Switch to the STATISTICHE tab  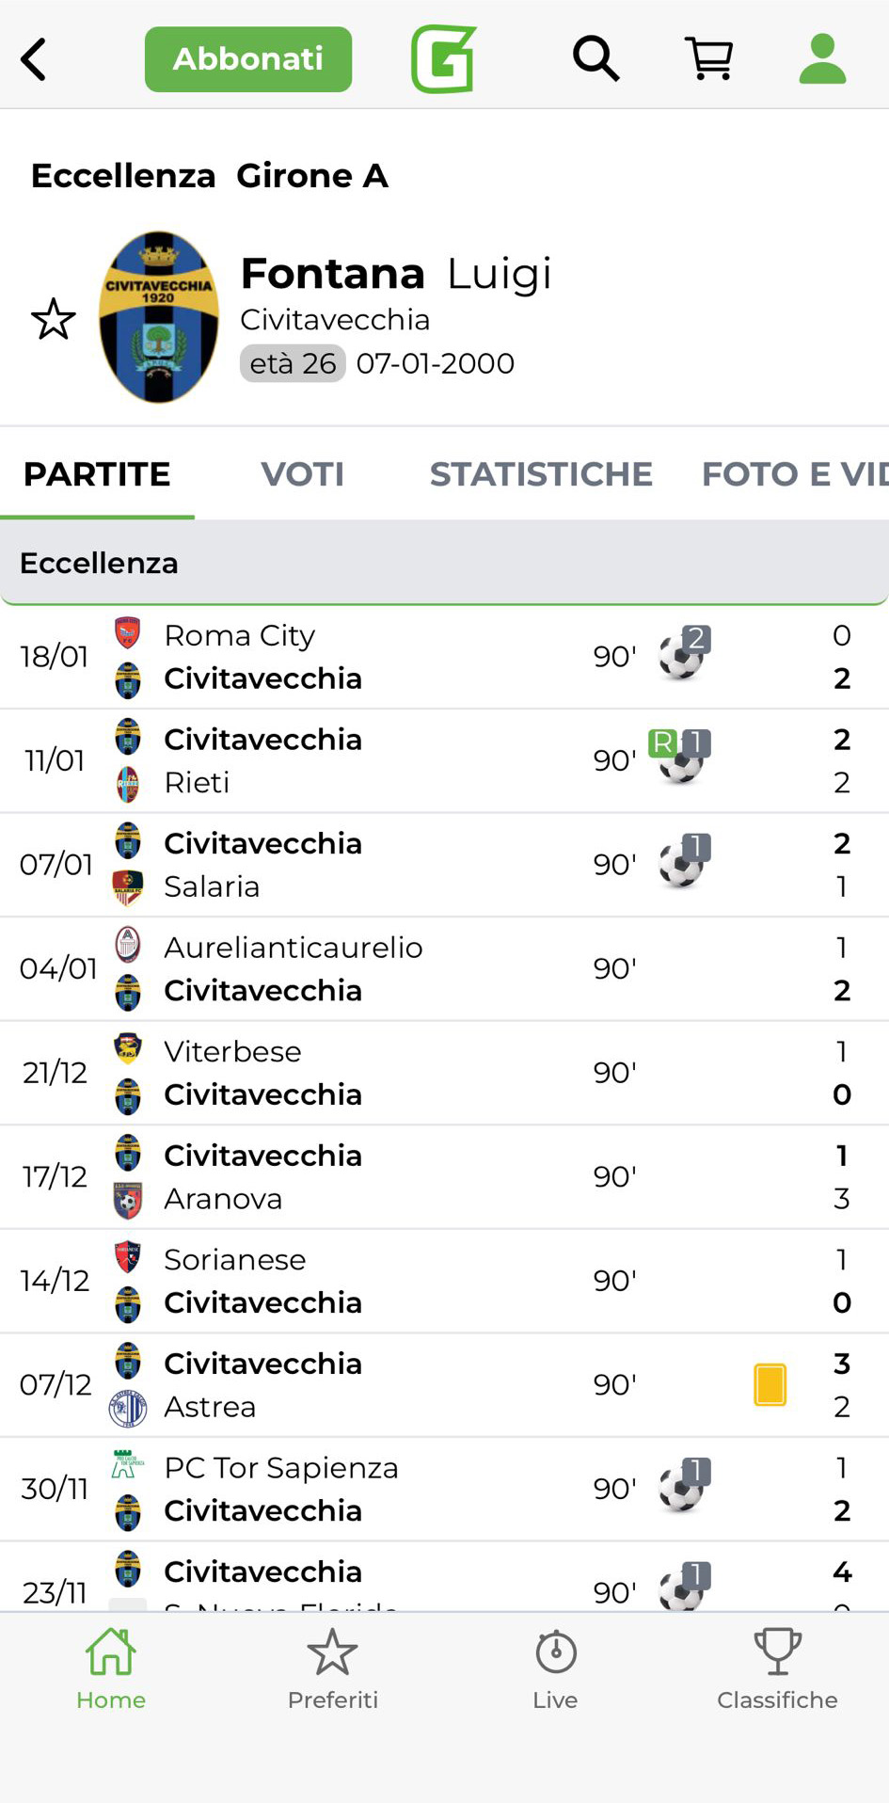point(541,474)
